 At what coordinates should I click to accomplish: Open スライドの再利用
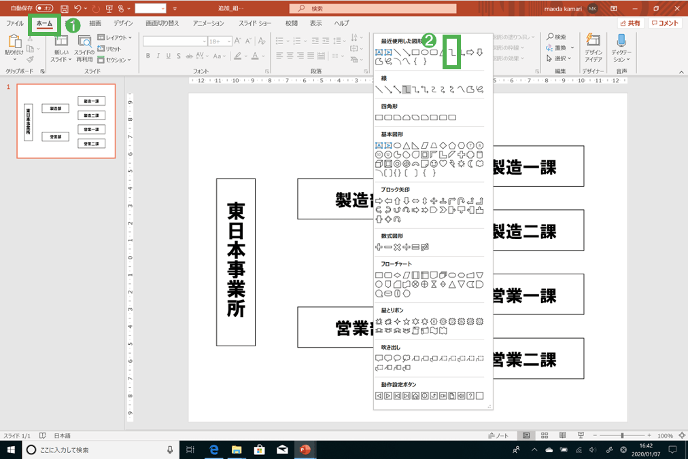click(84, 49)
